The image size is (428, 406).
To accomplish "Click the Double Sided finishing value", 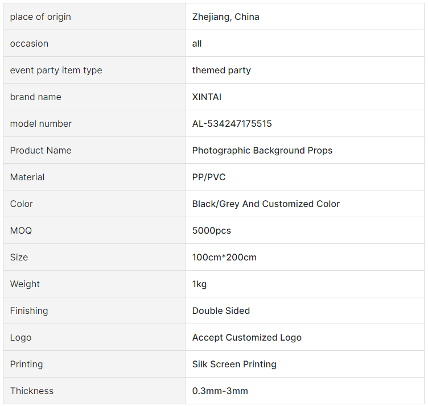I will (221, 311).
